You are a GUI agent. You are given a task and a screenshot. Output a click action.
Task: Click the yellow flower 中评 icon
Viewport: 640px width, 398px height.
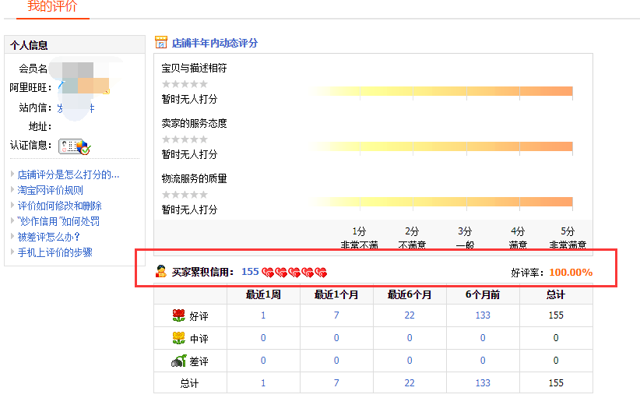tap(178, 338)
